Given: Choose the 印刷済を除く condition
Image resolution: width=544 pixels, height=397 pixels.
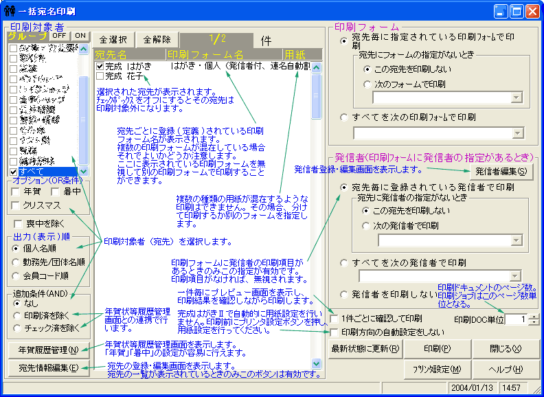Looking at the screenshot, I should (x=16, y=315).
